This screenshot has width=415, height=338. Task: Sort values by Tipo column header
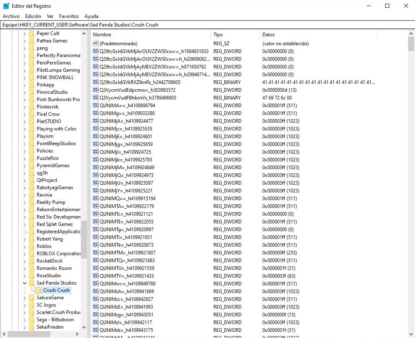pos(235,35)
